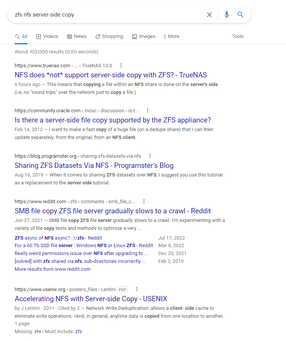Open three-dot menu for Programster blog result
The image size is (286, 341).
coord(150,156)
